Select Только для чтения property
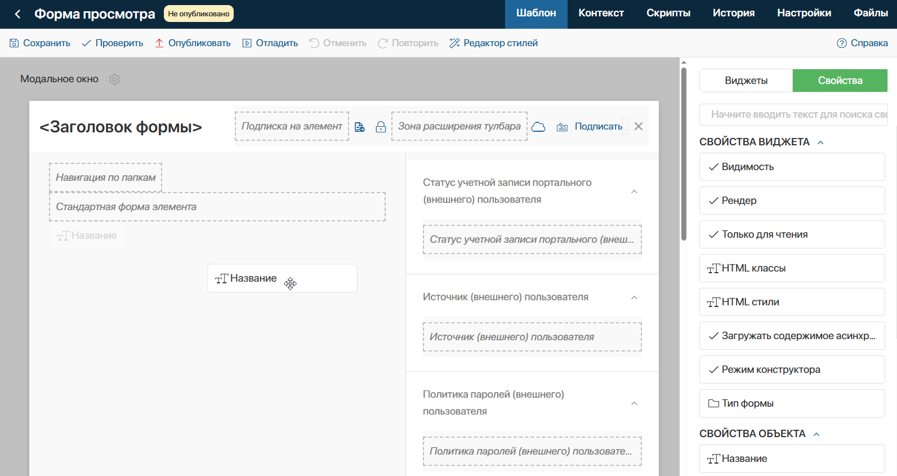This screenshot has height=476, width=897. coord(792,234)
